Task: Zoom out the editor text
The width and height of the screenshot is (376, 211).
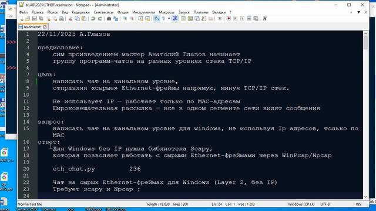Action: point(132,19)
